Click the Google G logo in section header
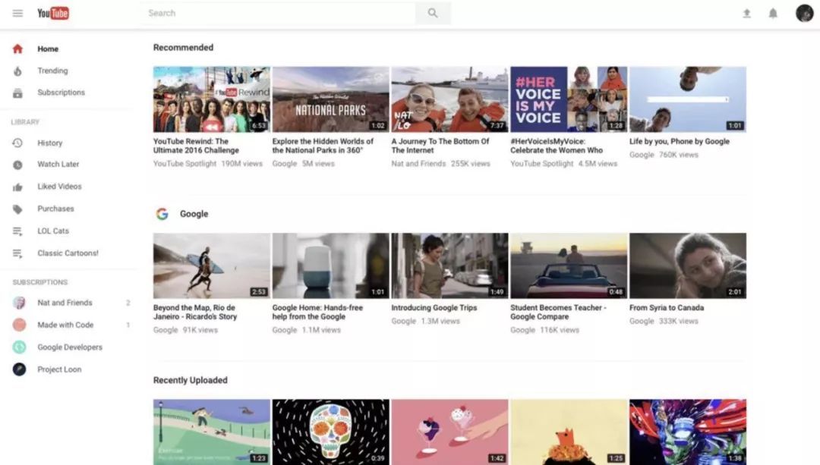Viewport: 820px width, 465px height. 162,214
